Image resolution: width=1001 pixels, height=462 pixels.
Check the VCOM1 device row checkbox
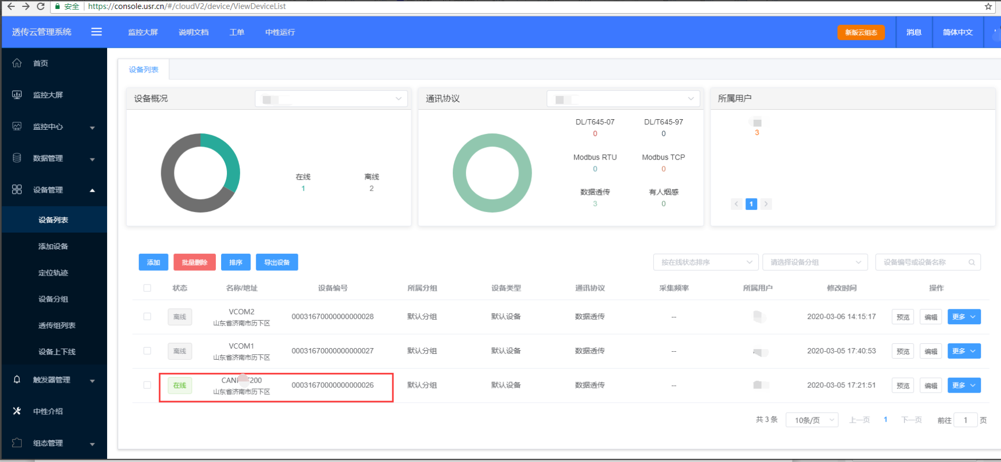point(147,351)
